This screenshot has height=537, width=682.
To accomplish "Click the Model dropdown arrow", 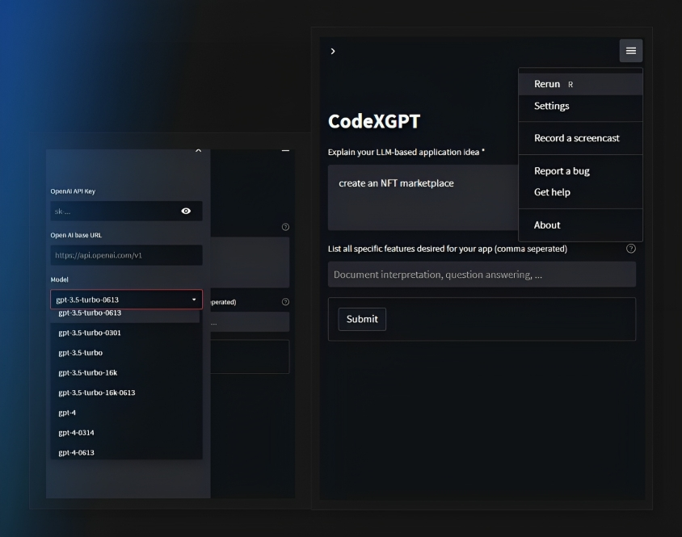I will pyautogui.click(x=194, y=300).
